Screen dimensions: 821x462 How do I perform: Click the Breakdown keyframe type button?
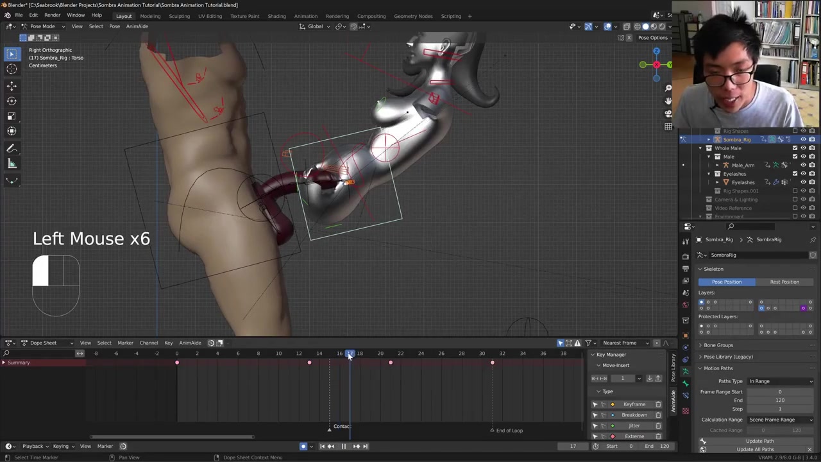coord(634,415)
